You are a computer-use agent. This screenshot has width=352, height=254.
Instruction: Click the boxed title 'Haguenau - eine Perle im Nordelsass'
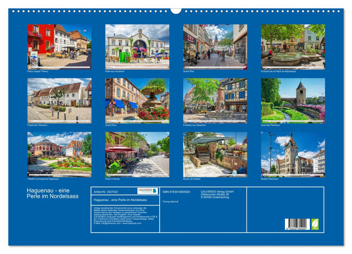[120, 200]
